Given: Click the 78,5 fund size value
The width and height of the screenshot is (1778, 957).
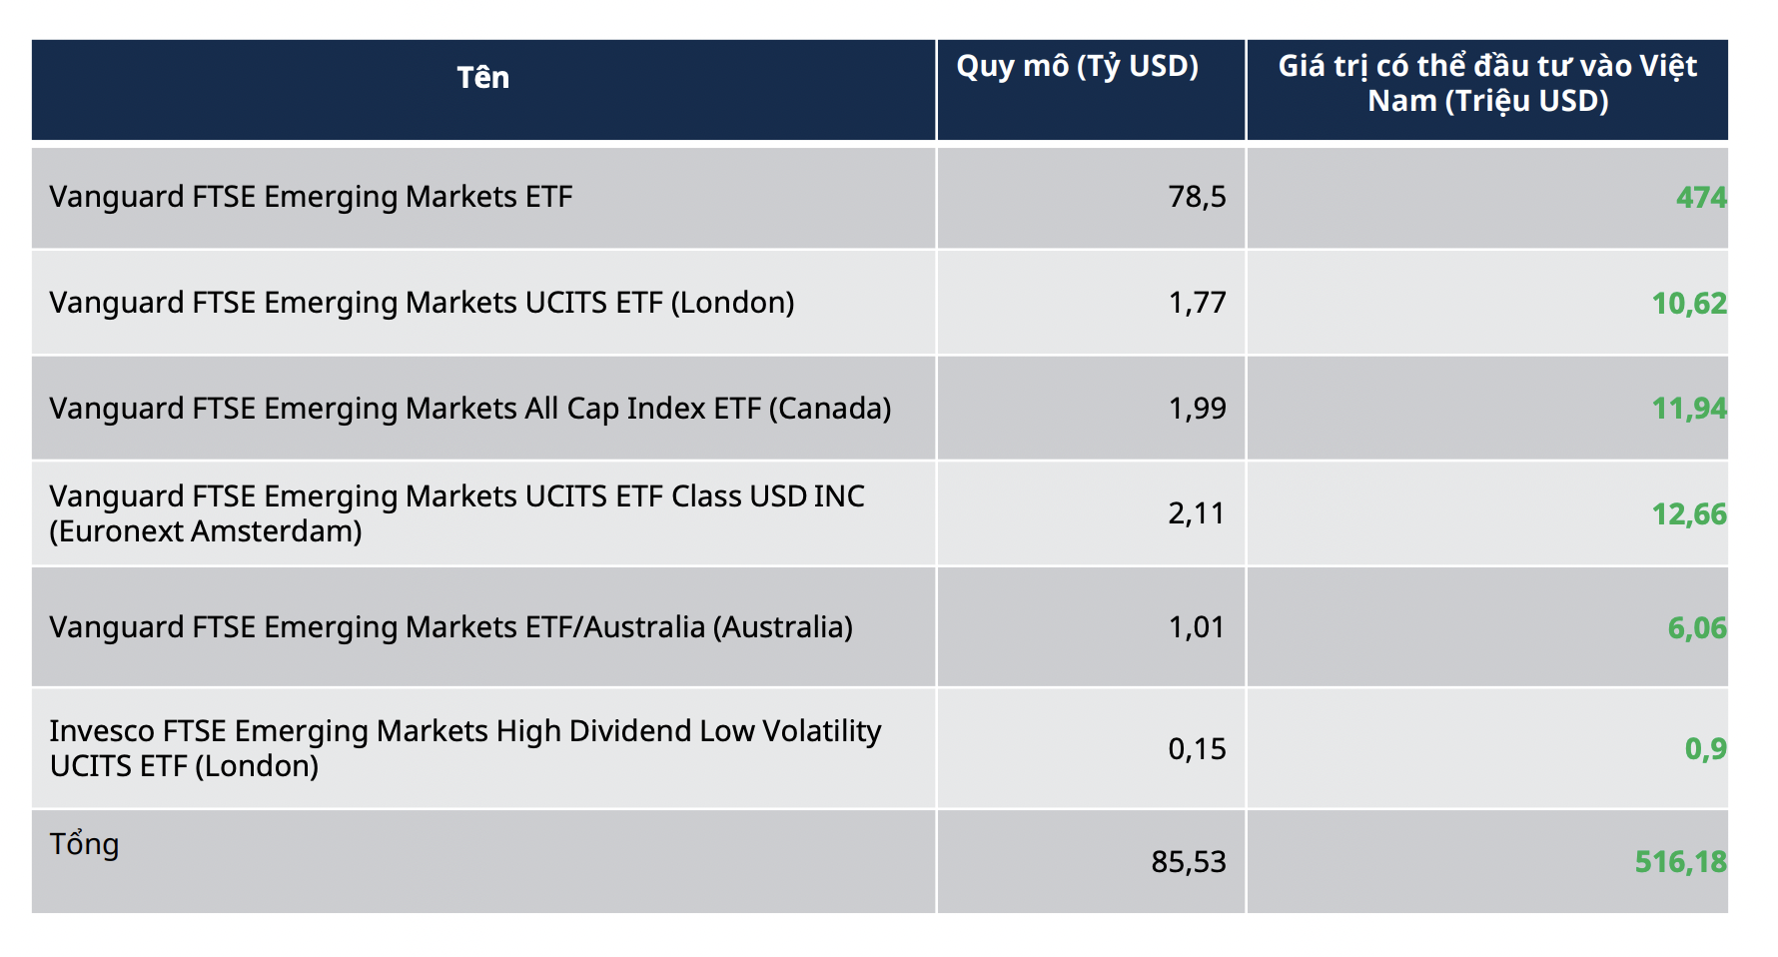Looking at the screenshot, I should tap(1197, 197).
